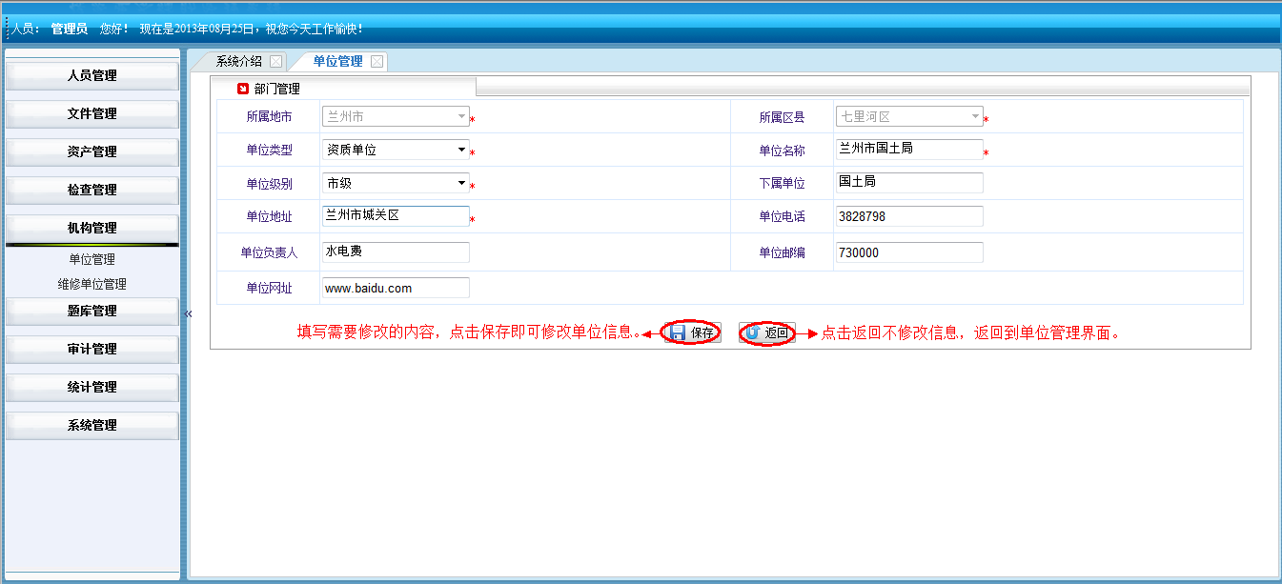The height and width of the screenshot is (584, 1282).
Task: Expand the 检查管理 sidebar menu
Action: point(92,191)
